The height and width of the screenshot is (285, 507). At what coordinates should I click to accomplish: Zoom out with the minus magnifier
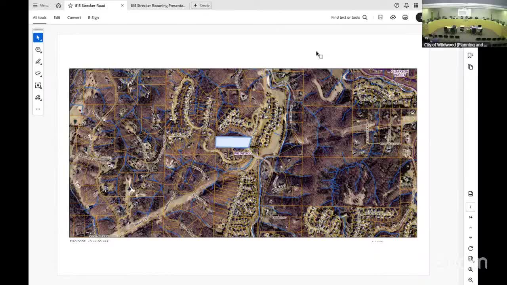471,280
